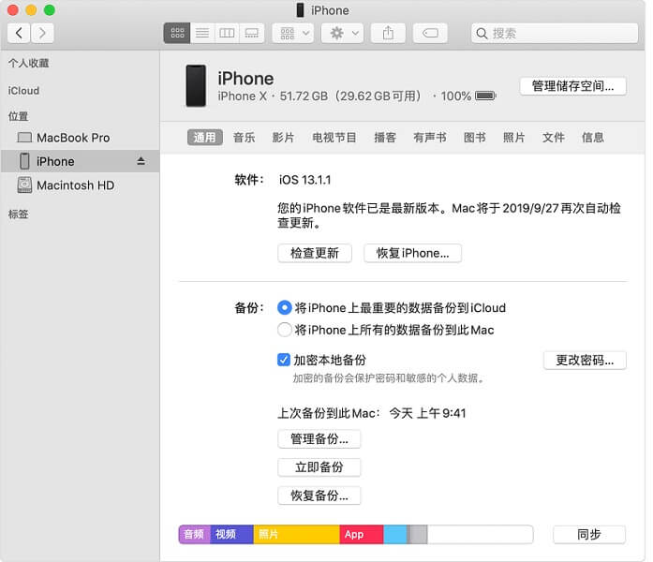
Task: Click the 同步 sync button
Action: pyautogui.click(x=589, y=534)
